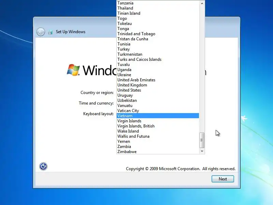Click the Set Up Windows title icon
This screenshot has width=273, height=205.
click(x=50, y=32)
